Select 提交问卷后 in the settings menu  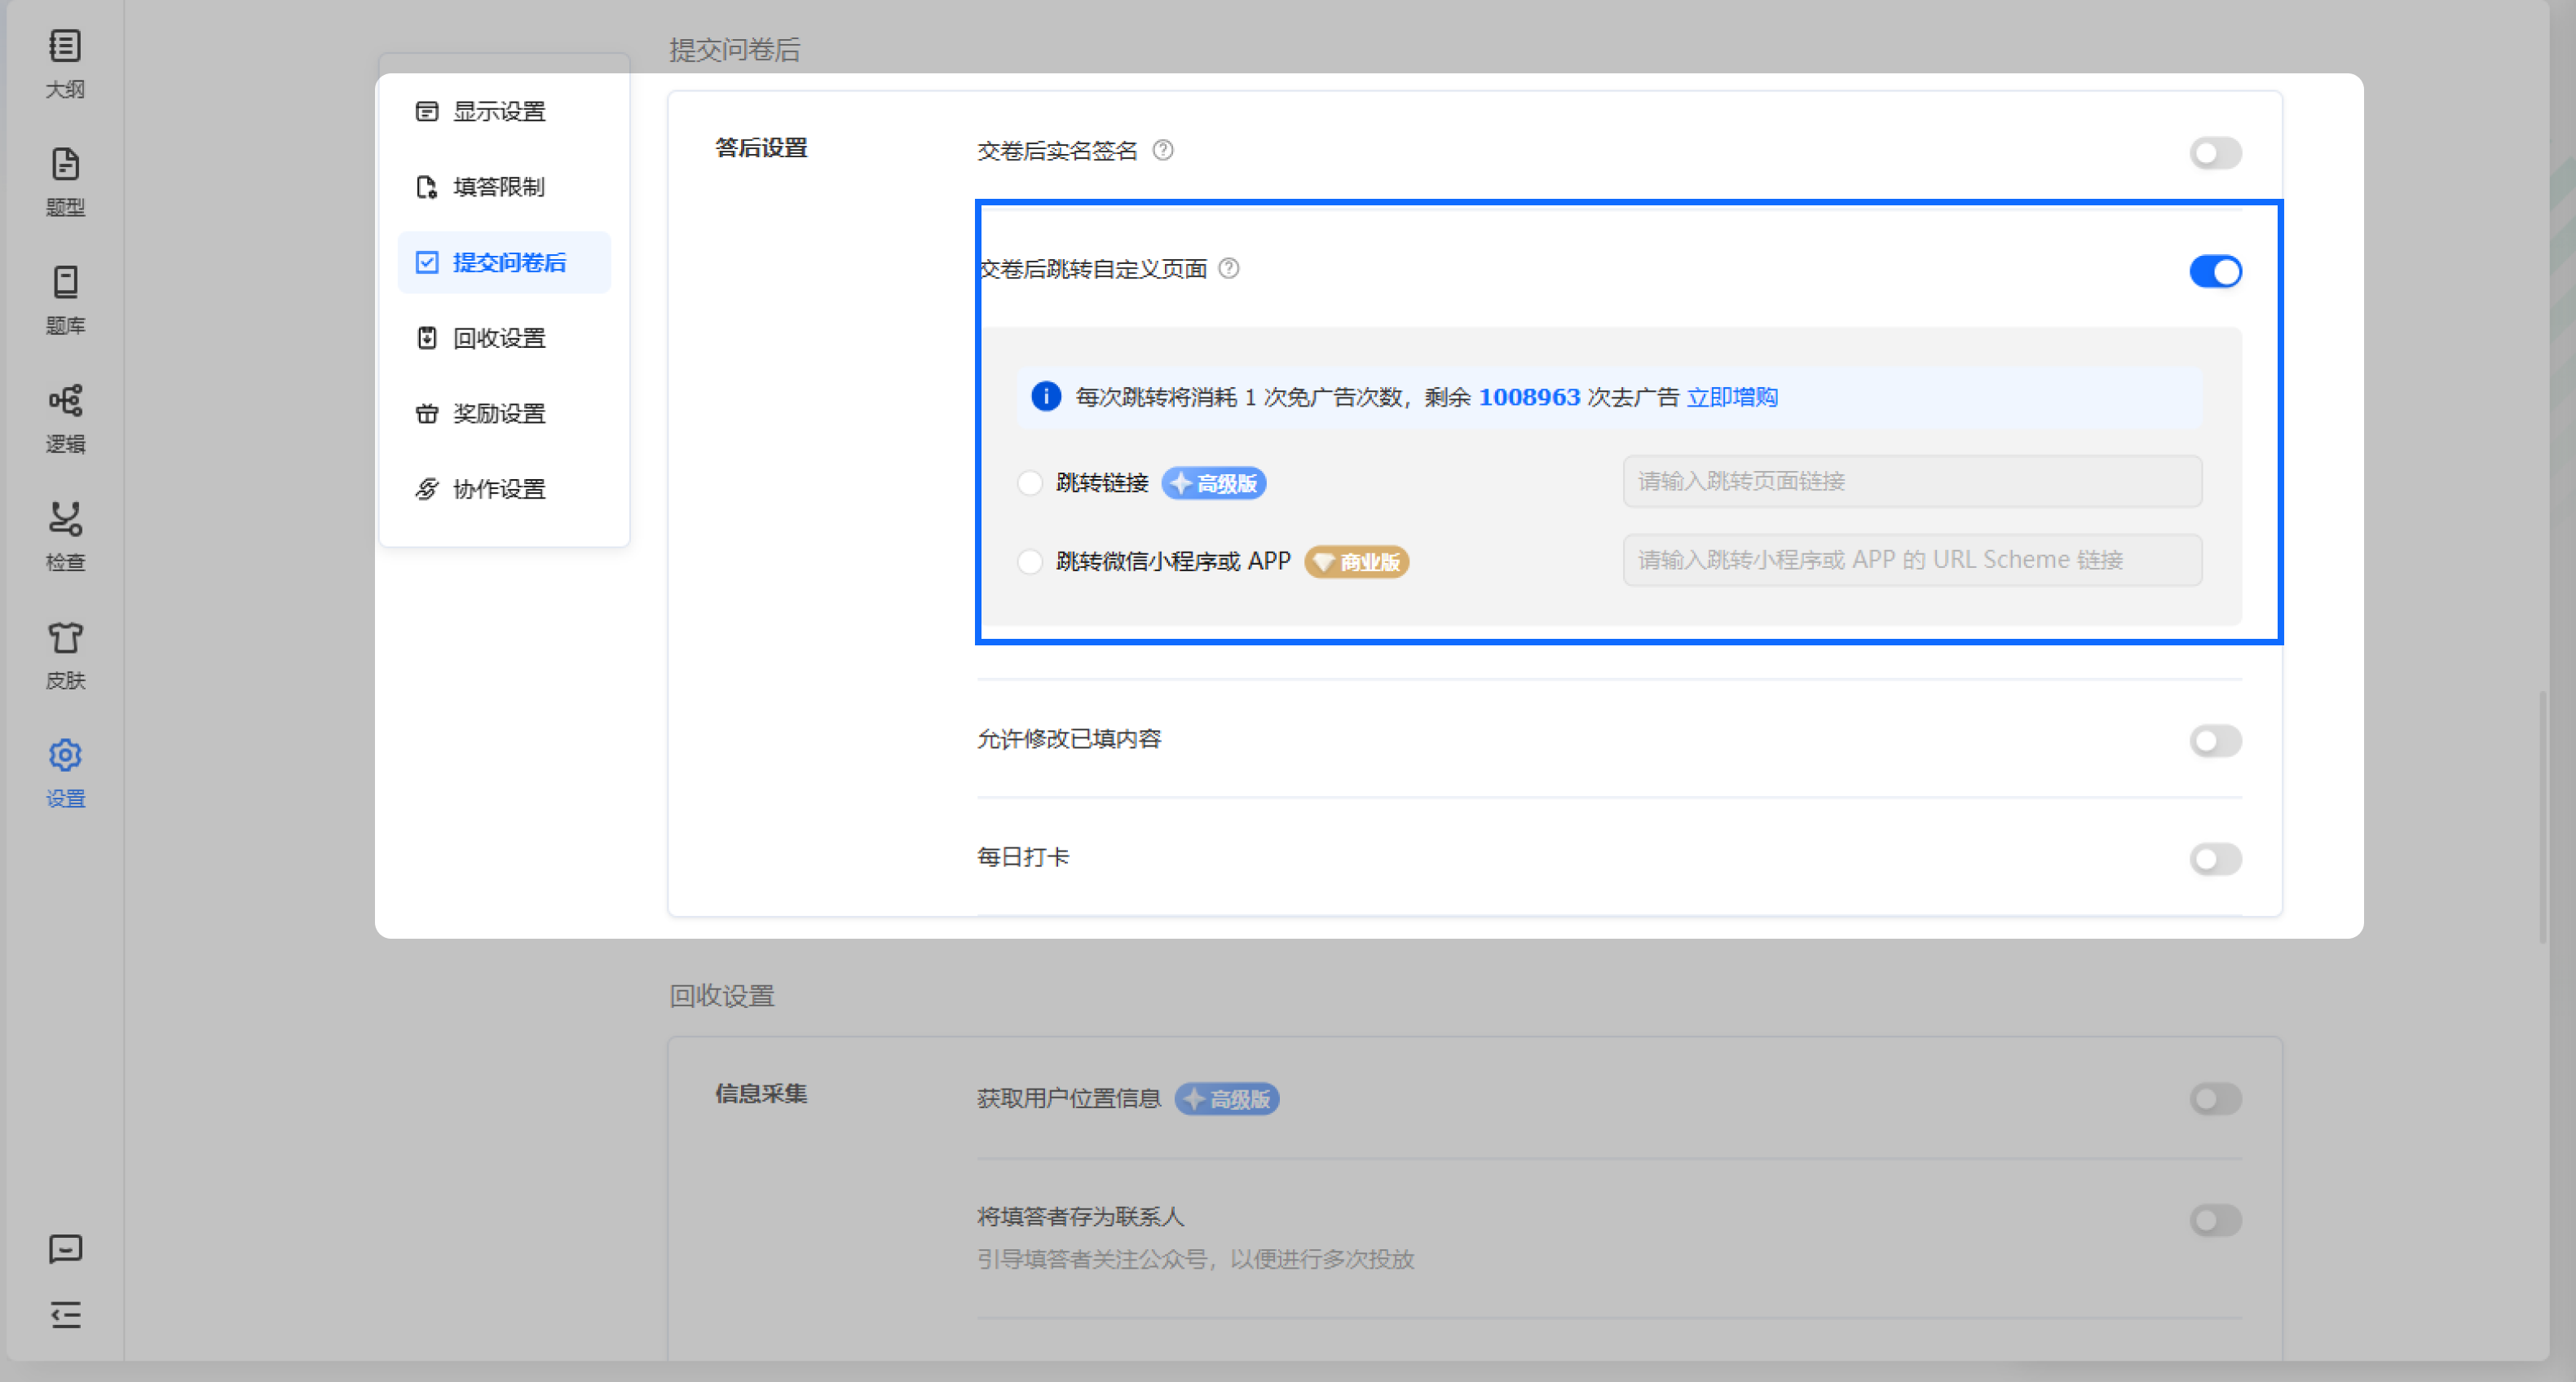[x=504, y=263]
